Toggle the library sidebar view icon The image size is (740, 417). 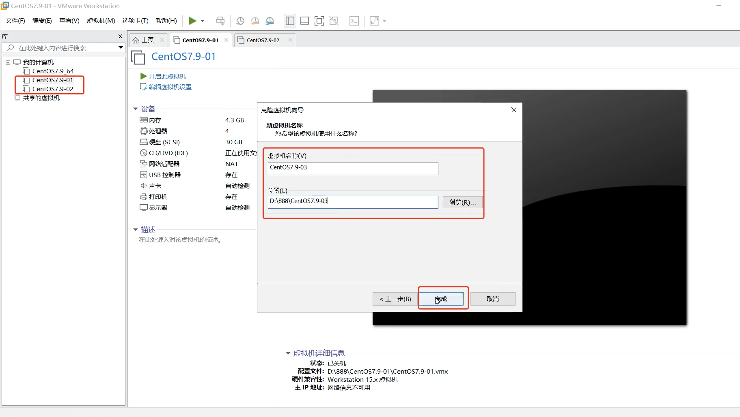[x=290, y=21]
